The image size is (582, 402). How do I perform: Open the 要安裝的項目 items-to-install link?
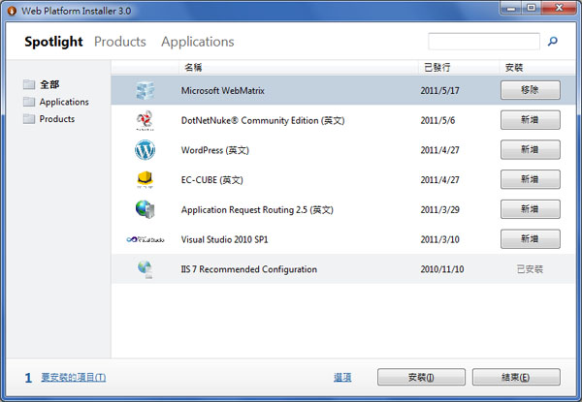(x=74, y=377)
